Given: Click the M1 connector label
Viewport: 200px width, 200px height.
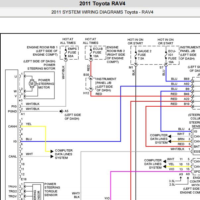Looking at the screenshot, I should click(x=131, y=68).
